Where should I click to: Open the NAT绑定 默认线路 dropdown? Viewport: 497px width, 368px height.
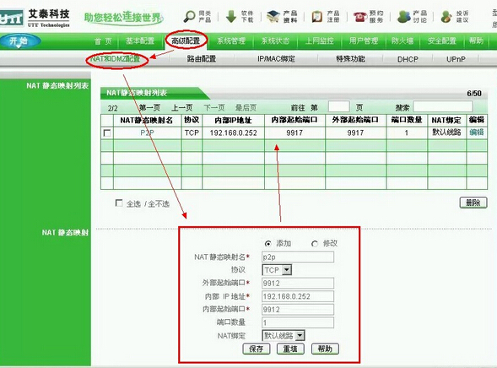[284, 335]
